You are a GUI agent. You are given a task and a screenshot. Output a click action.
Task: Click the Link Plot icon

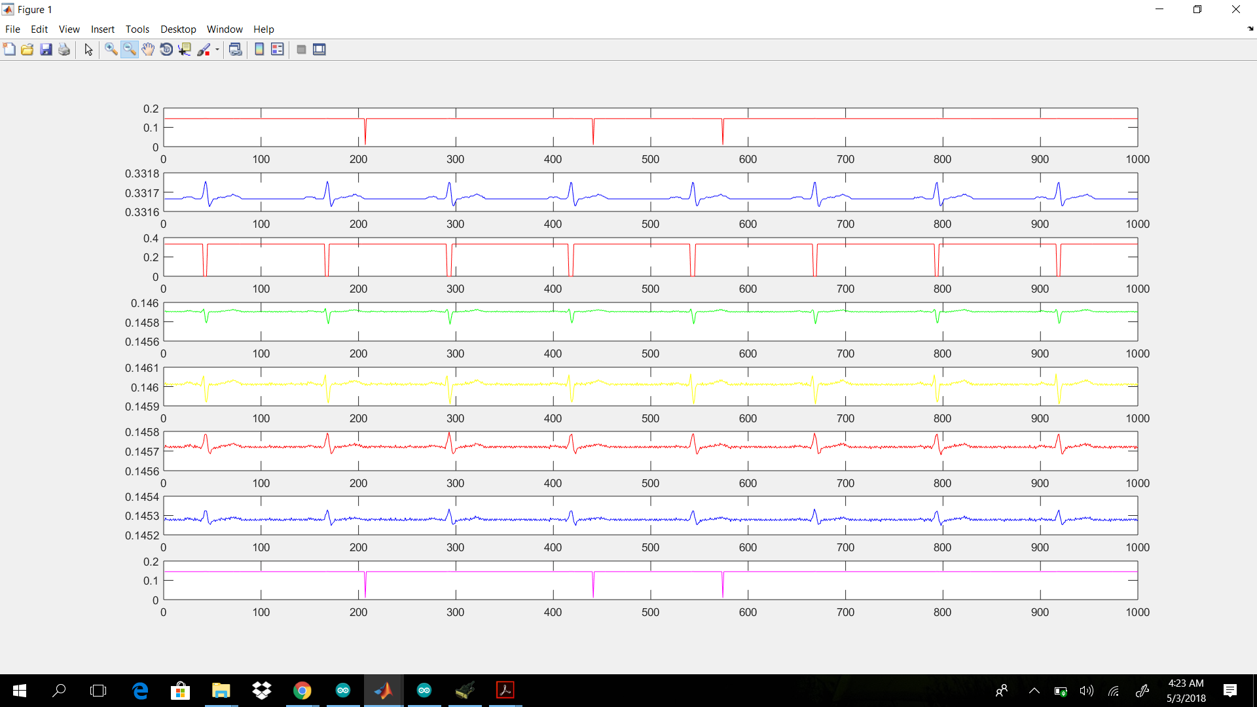[x=235, y=50]
